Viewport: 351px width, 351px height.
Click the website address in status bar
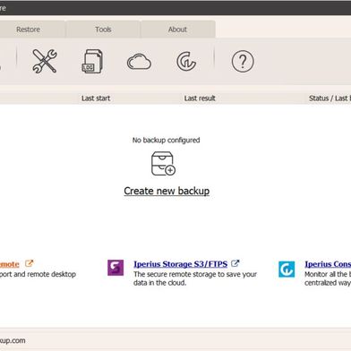[13, 340]
